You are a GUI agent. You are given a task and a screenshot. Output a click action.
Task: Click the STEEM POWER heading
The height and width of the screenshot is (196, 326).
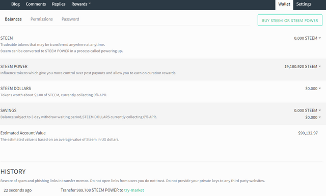click(14, 67)
